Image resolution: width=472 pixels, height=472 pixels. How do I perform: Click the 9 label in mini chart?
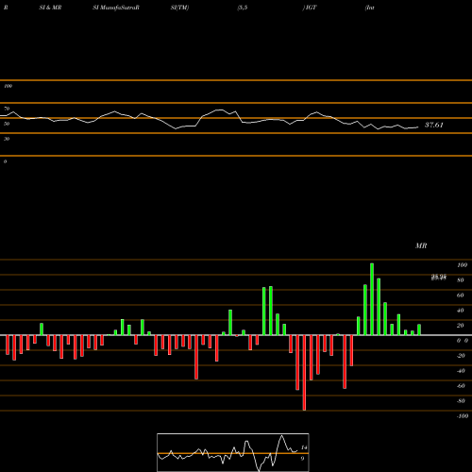click(x=302, y=459)
